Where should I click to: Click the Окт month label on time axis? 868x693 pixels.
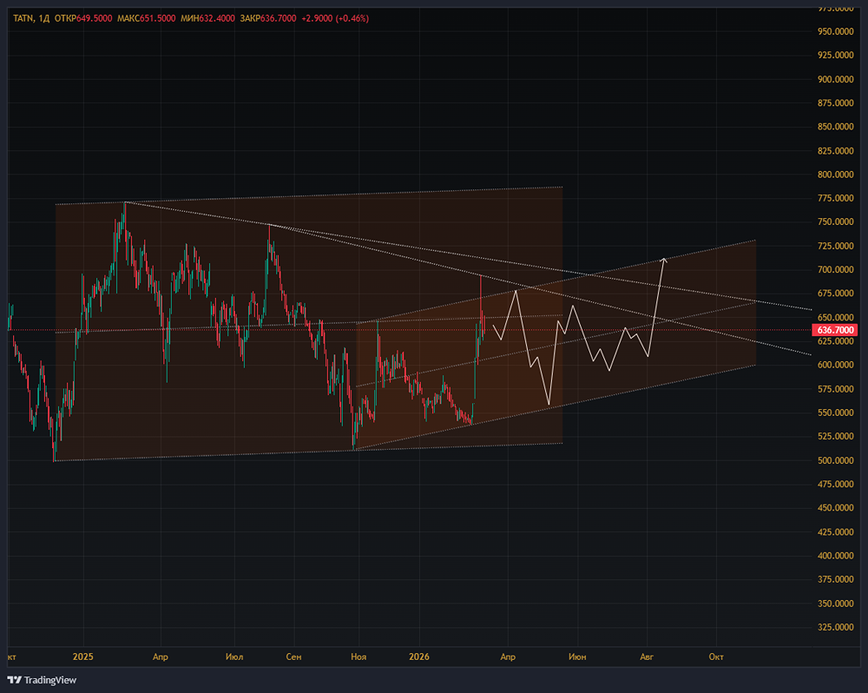pos(716,657)
